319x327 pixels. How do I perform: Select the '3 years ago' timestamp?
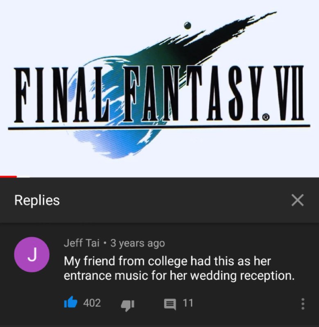(138, 243)
